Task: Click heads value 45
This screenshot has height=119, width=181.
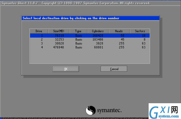Action: point(123,39)
